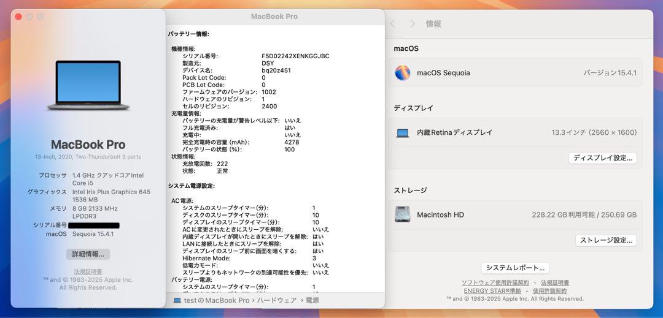Image resolution: width=663 pixels, height=318 pixels.
Task: Click the Macintosh HD drive icon
Action: coord(402,214)
